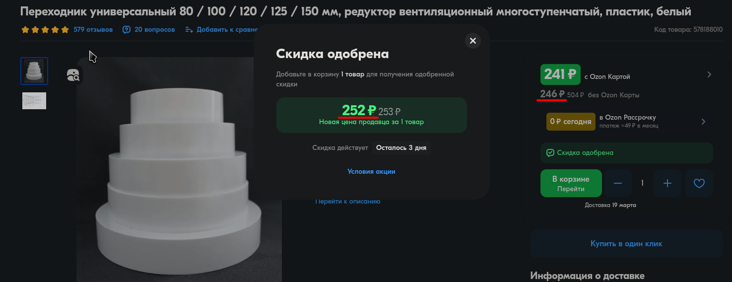This screenshot has height=282, width=732.
Task: Click "Перейти к описанию" link
Action: pos(348,202)
